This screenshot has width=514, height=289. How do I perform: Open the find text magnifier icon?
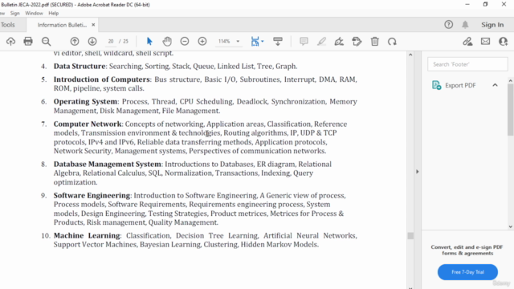tap(47, 41)
